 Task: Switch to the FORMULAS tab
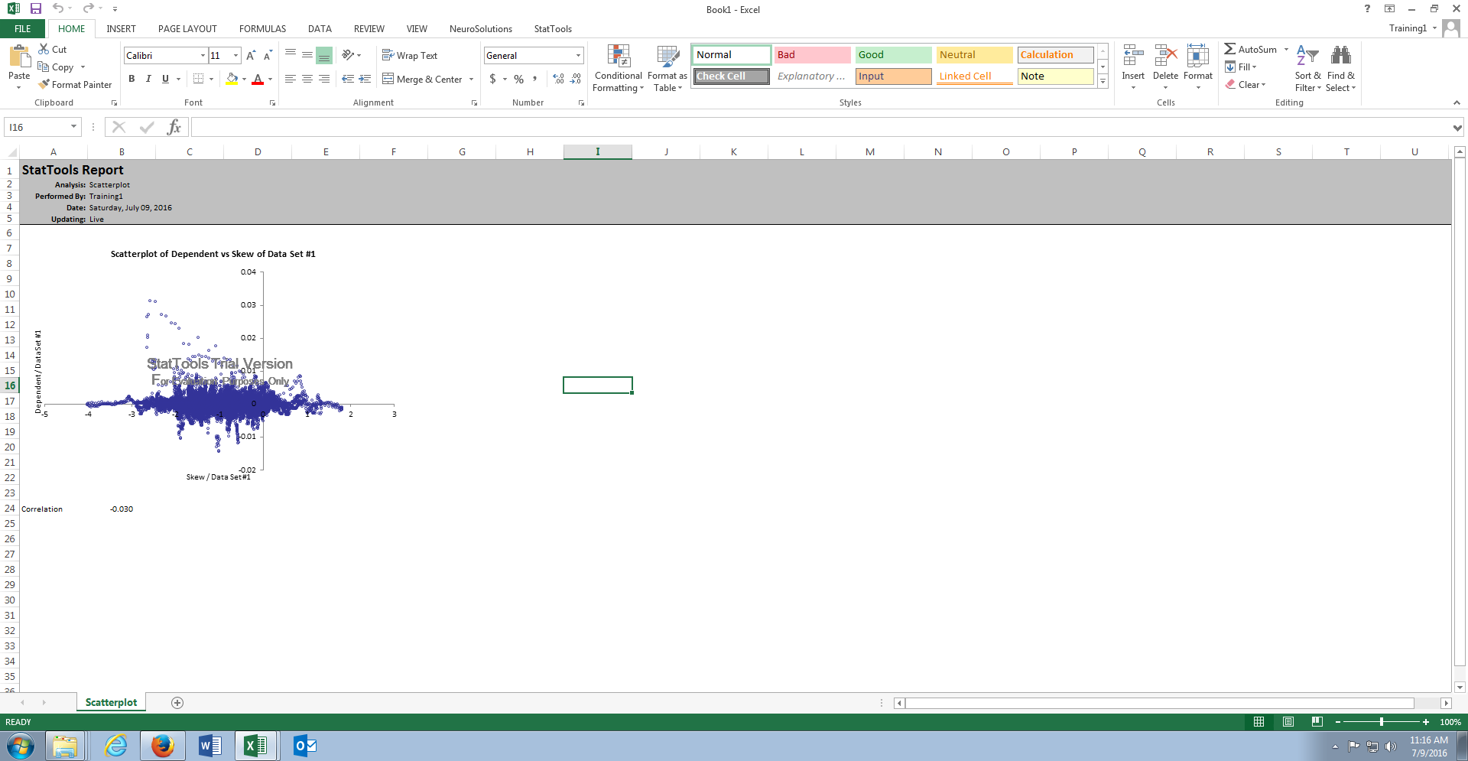coord(262,28)
